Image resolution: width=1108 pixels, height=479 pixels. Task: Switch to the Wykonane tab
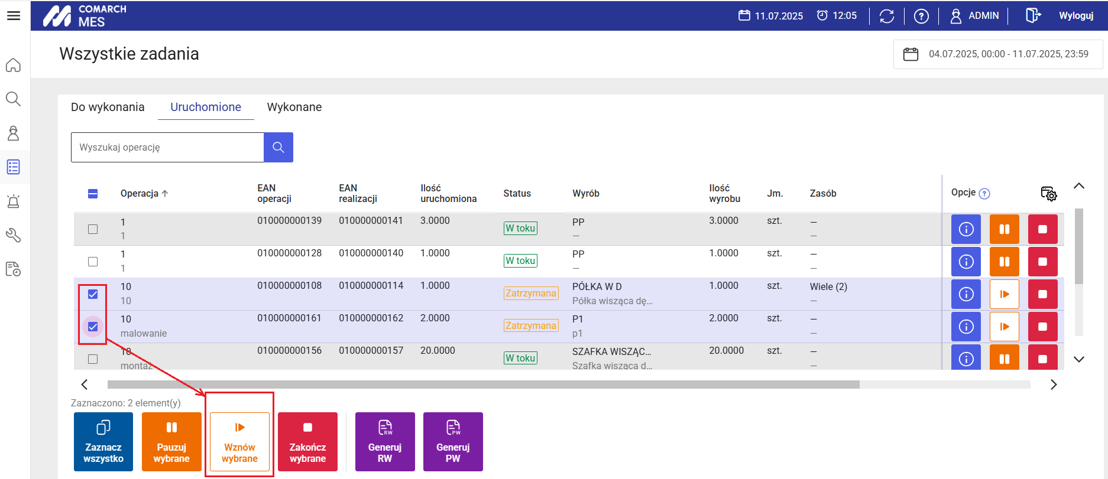(x=294, y=107)
